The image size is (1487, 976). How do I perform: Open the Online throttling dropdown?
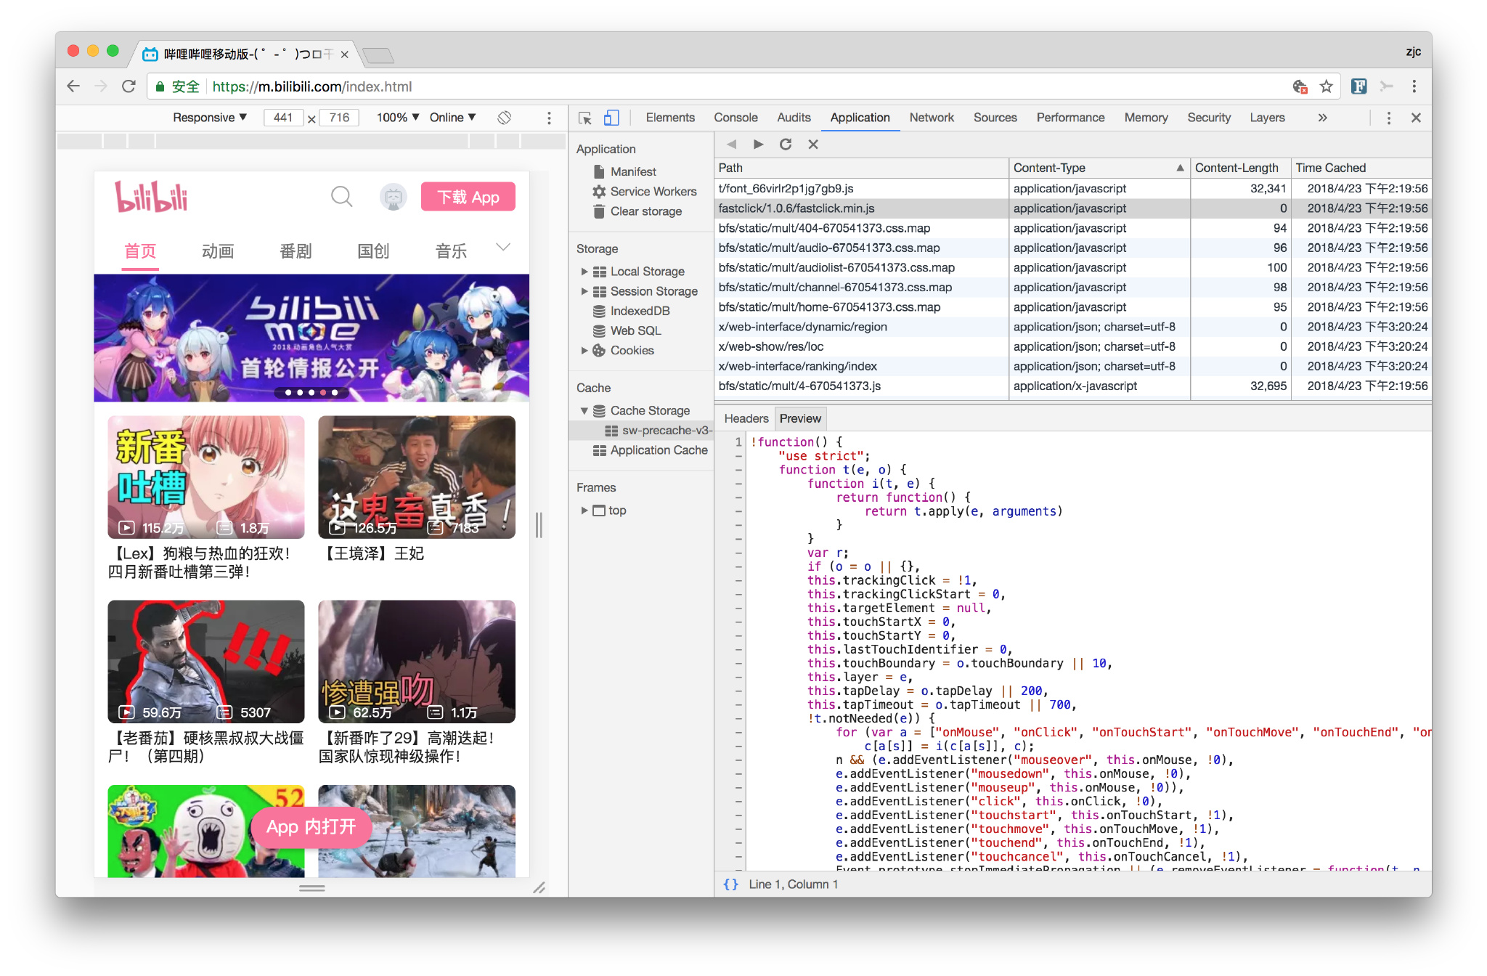(452, 118)
